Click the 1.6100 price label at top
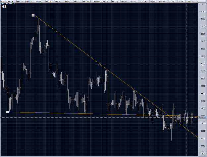This screenshot has width=207, height=157. point(202,4)
